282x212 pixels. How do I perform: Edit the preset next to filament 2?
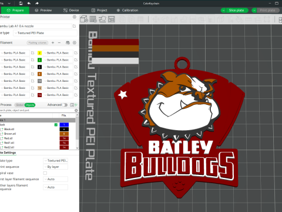point(76,53)
